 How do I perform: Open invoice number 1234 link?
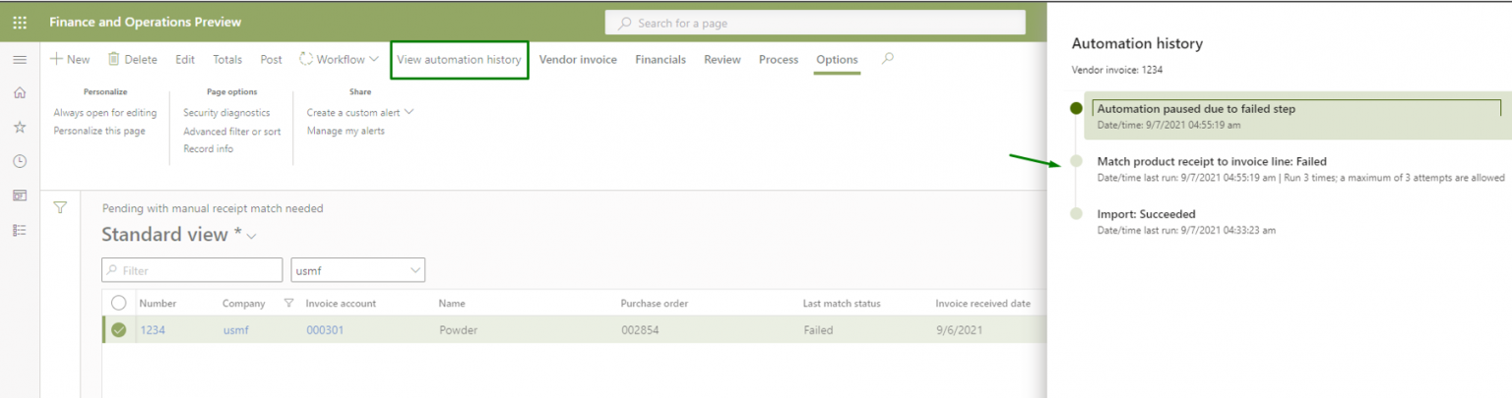pos(153,330)
